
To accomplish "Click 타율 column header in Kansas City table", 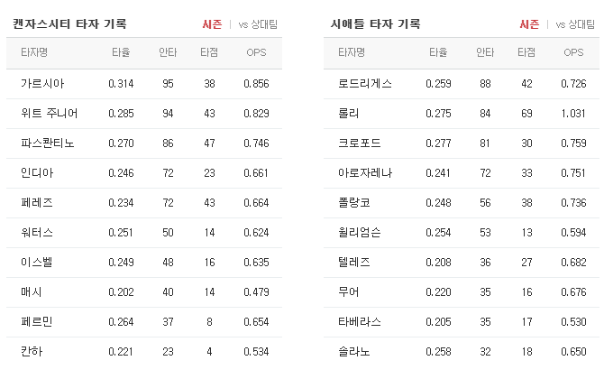I will tap(121, 52).
